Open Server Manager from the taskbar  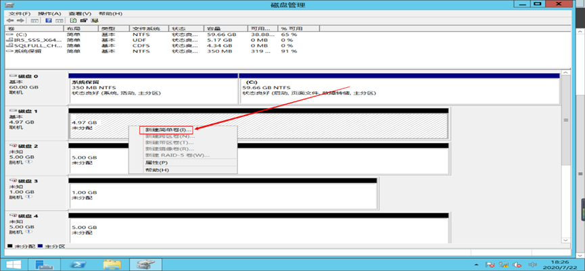[x=45, y=264]
